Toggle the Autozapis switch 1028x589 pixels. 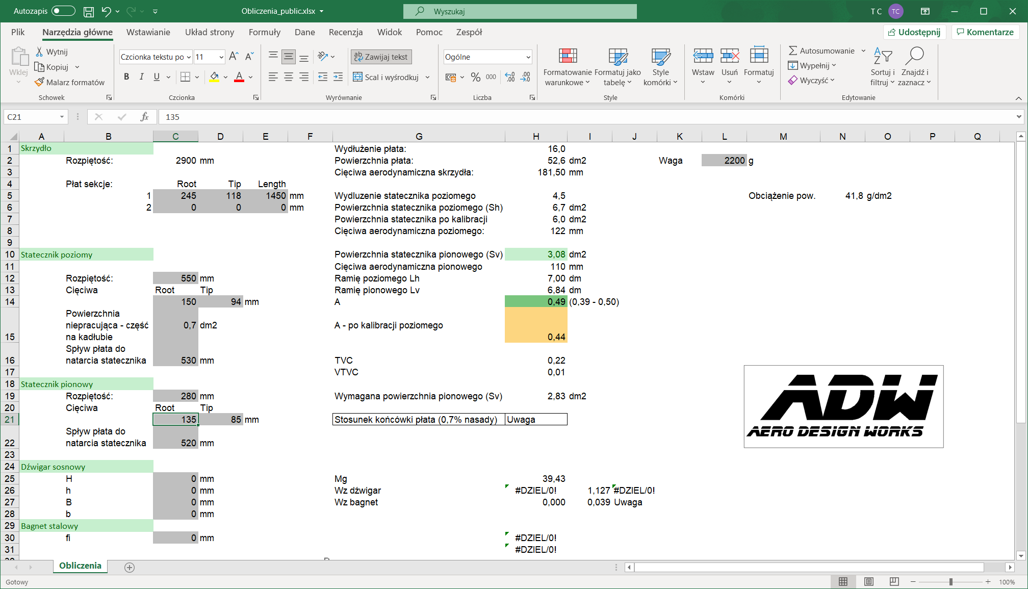click(63, 11)
